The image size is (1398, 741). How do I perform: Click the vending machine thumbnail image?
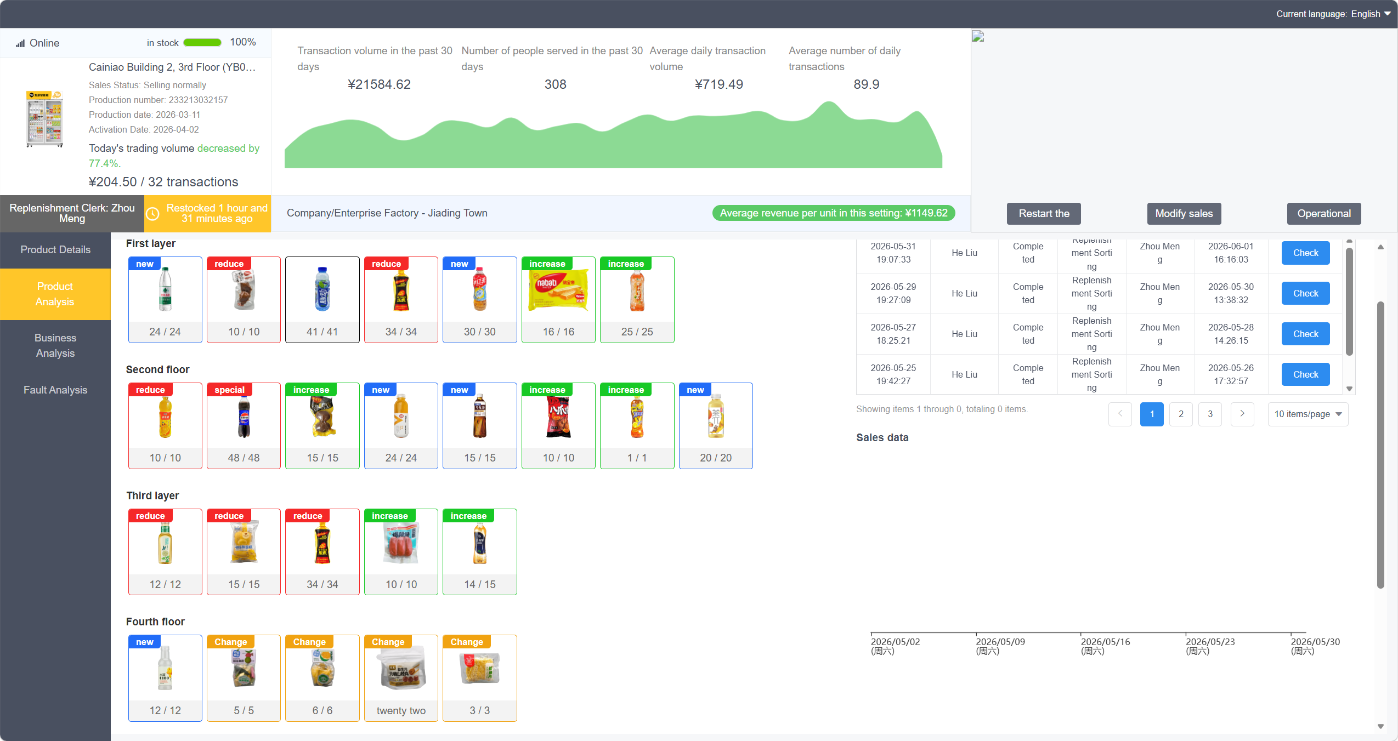(44, 119)
